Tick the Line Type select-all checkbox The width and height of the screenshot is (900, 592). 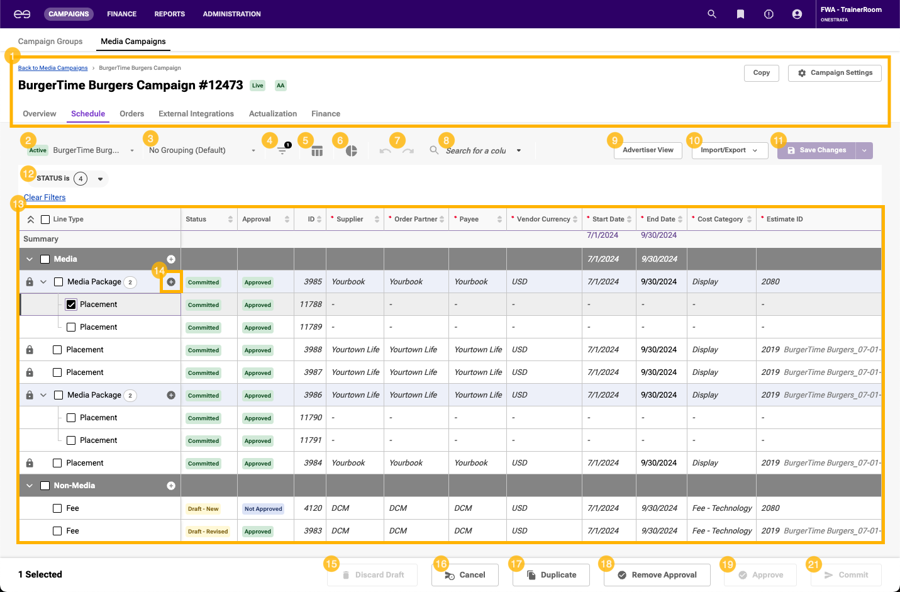45,220
